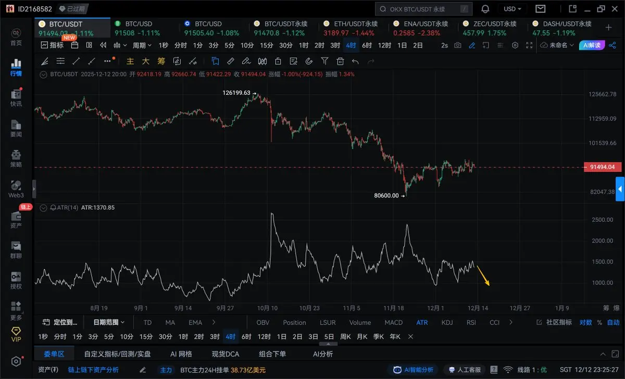Viewport: 625px width, 379px height.
Task: Switch to the ZEC/USDT永续 tab
Action: point(492,28)
